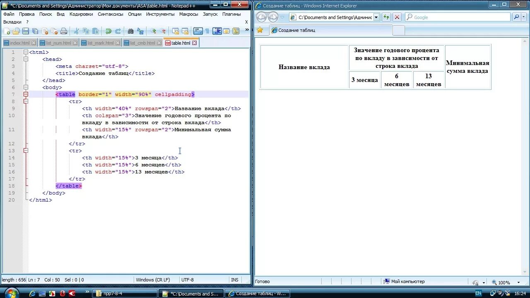Open the Кодировки menu

click(x=81, y=14)
